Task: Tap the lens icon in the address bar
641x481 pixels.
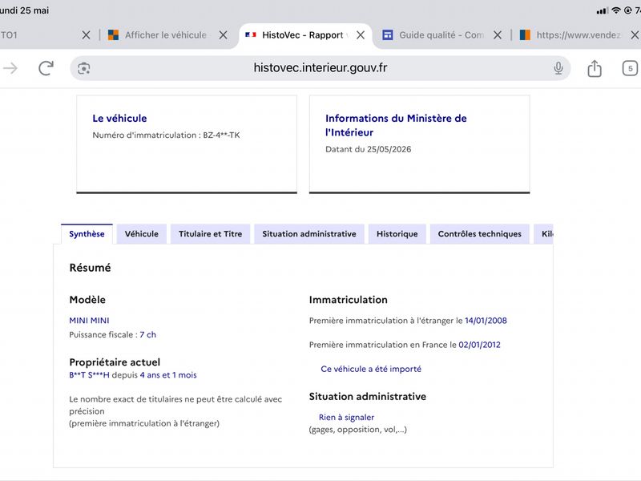Action: [x=84, y=68]
